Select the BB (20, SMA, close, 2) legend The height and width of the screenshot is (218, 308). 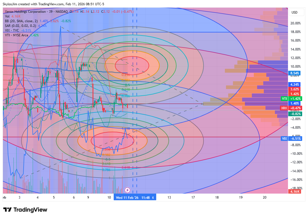(21, 21)
